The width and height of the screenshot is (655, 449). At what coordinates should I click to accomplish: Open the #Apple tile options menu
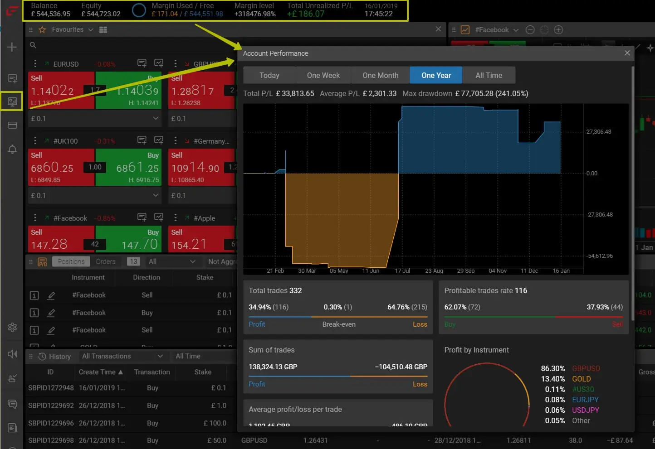click(176, 218)
